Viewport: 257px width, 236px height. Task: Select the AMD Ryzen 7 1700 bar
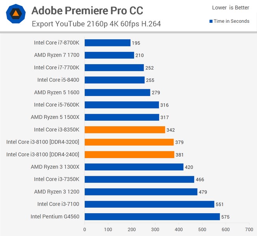pyautogui.click(x=109, y=55)
